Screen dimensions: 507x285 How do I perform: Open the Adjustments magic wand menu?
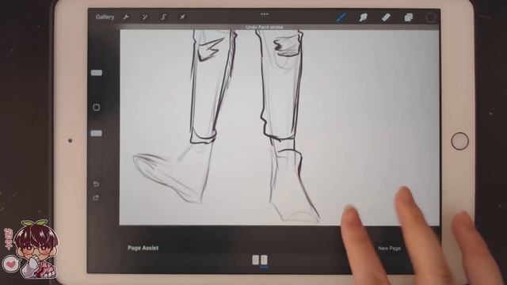pyautogui.click(x=144, y=17)
